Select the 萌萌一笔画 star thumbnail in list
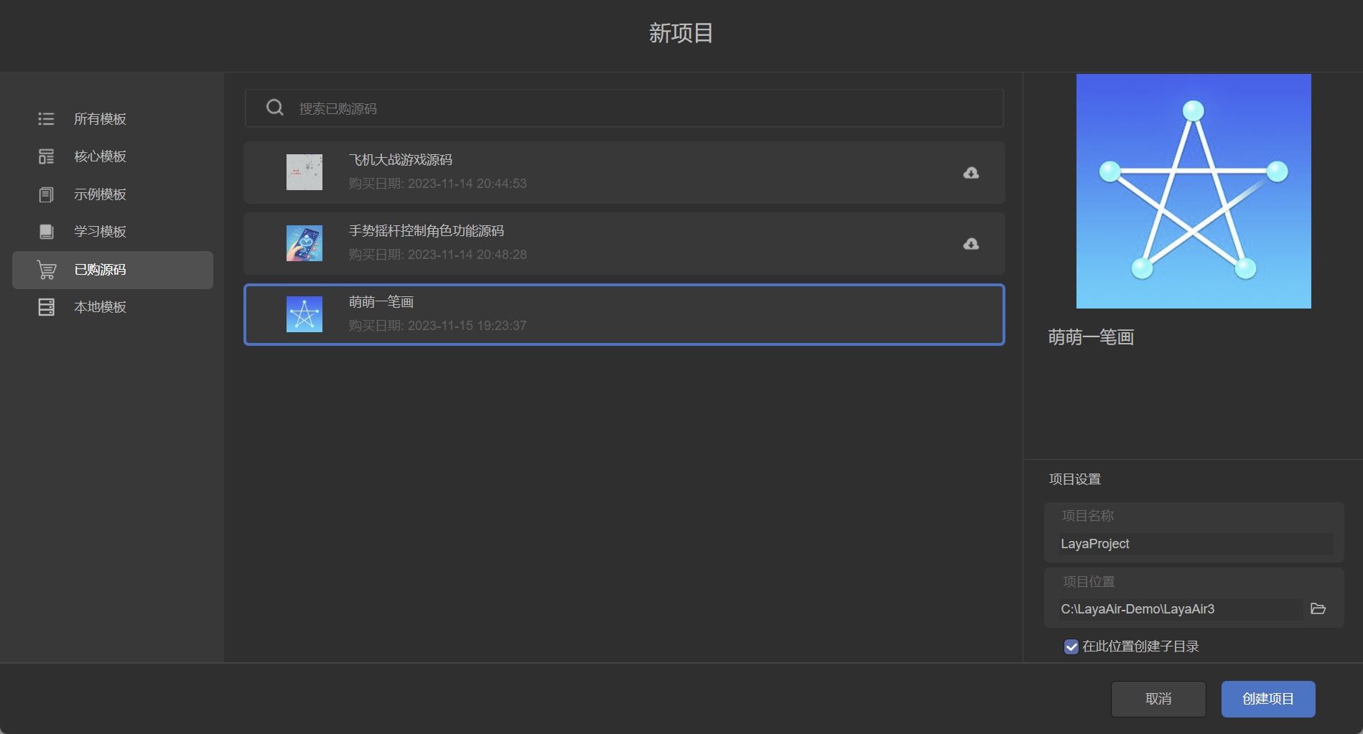The height and width of the screenshot is (734, 1363). 304,314
